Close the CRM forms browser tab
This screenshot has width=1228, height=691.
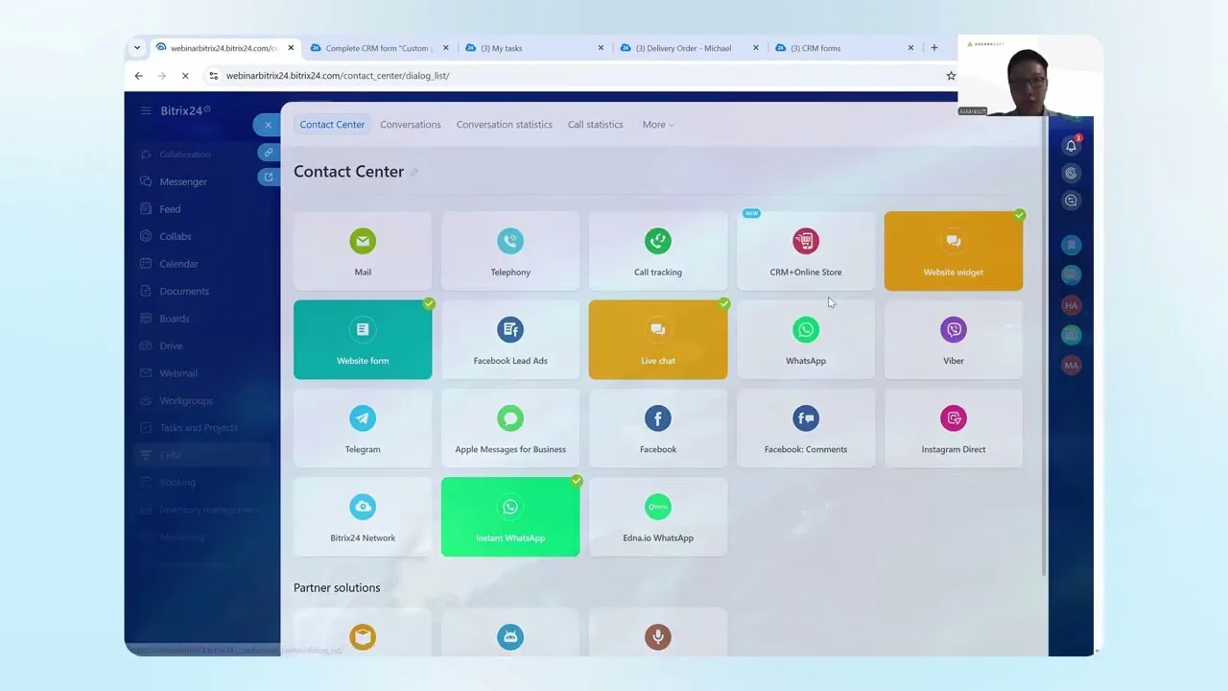910,48
